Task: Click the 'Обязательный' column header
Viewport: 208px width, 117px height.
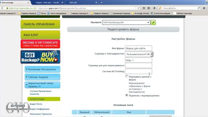Action: (x=102, y=112)
